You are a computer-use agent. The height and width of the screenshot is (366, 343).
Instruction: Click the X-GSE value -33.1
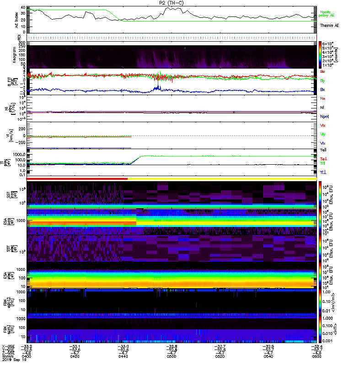point(75,346)
